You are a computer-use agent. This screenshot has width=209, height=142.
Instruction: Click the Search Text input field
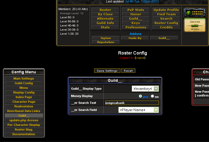(132, 103)
